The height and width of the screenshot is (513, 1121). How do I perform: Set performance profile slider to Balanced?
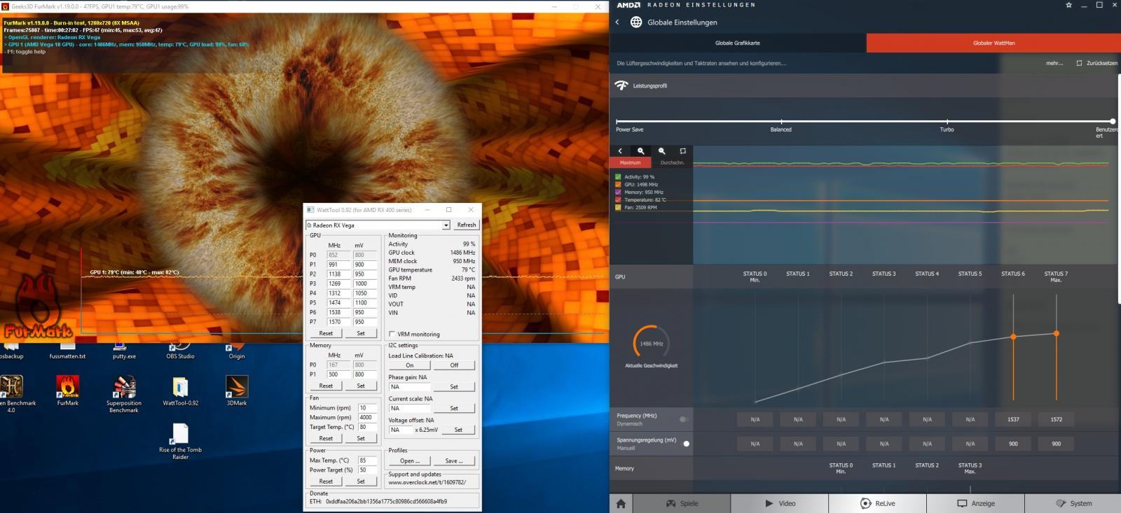tap(781, 122)
